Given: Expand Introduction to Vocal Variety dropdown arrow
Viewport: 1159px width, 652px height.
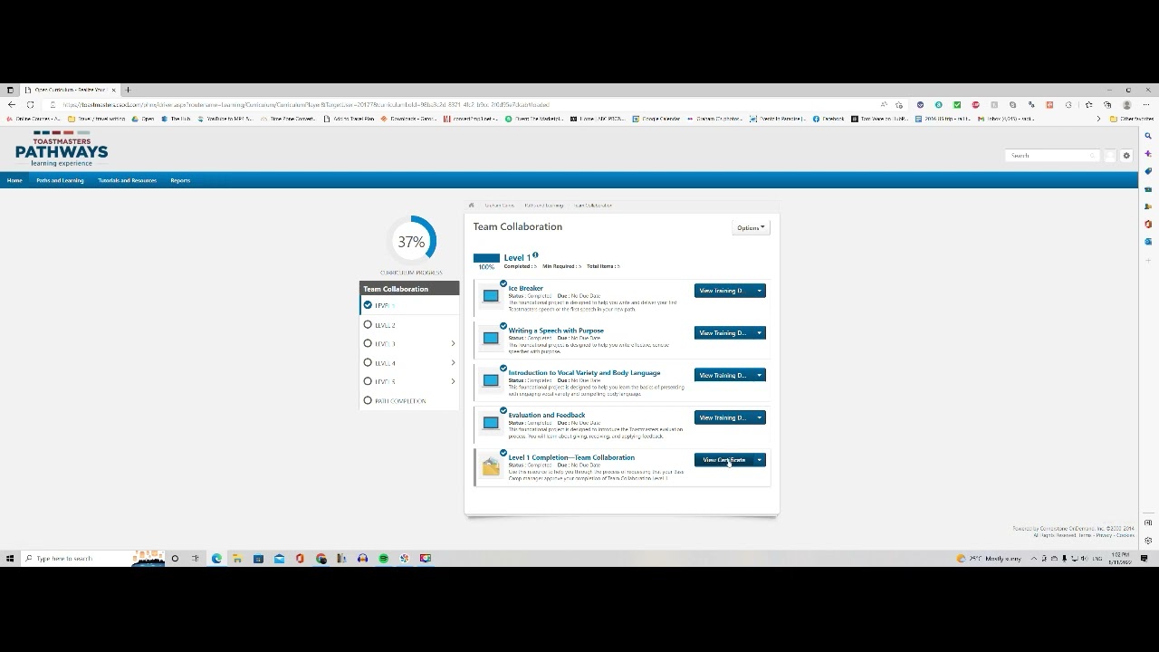Looking at the screenshot, I should 760,375.
